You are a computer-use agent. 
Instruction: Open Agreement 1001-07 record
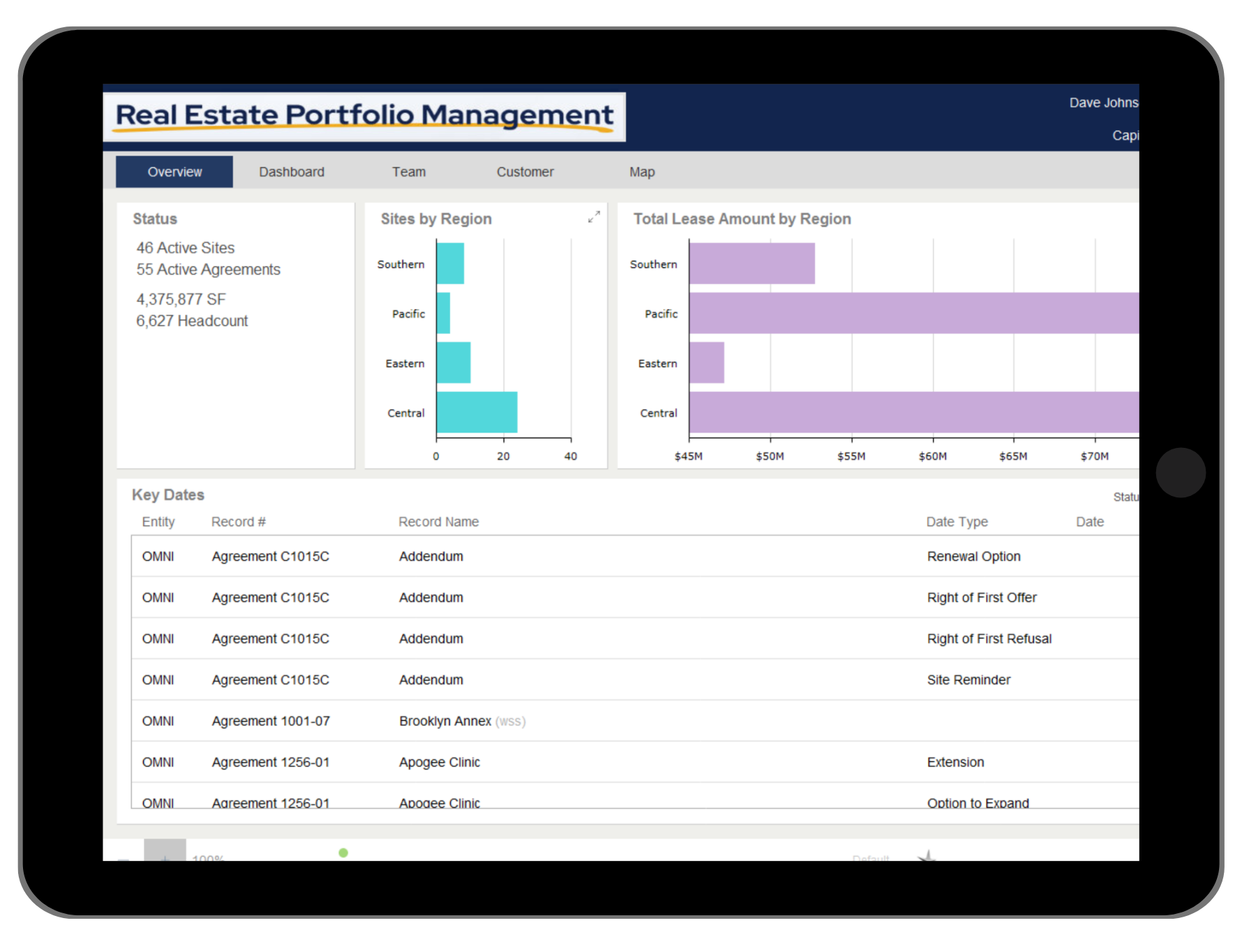click(271, 721)
